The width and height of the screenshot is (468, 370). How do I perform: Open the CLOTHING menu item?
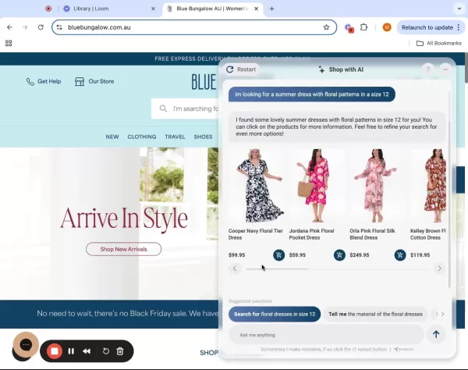(x=142, y=137)
